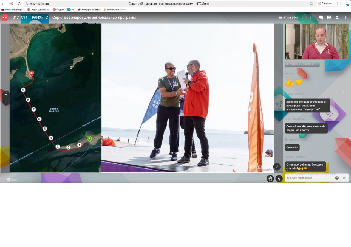Open the Яндекс bookmark

(x=59, y=10)
